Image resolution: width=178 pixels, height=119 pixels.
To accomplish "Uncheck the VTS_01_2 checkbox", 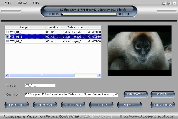I will pyautogui.click(x=7, y=41).
